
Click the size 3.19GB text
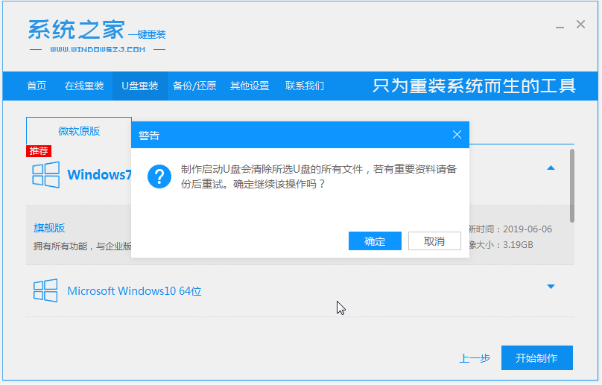518,244
